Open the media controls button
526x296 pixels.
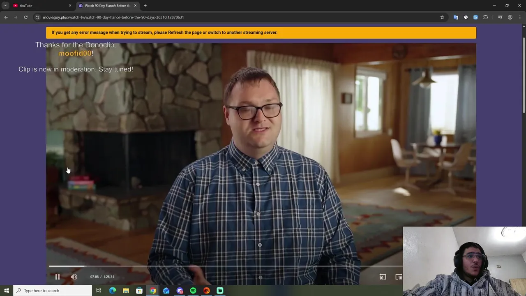click(x=500, y=17)
